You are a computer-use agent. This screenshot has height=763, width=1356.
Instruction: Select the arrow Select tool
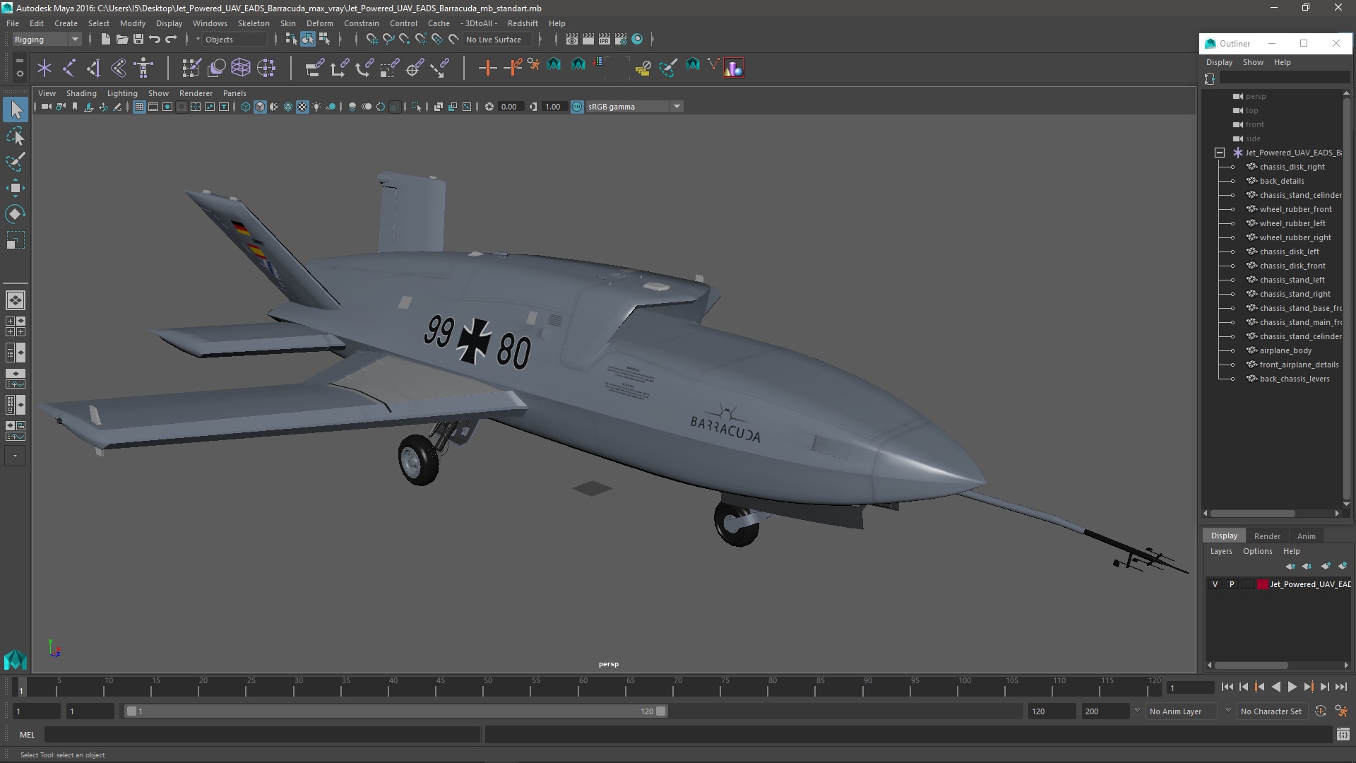[x=16, y=110]
